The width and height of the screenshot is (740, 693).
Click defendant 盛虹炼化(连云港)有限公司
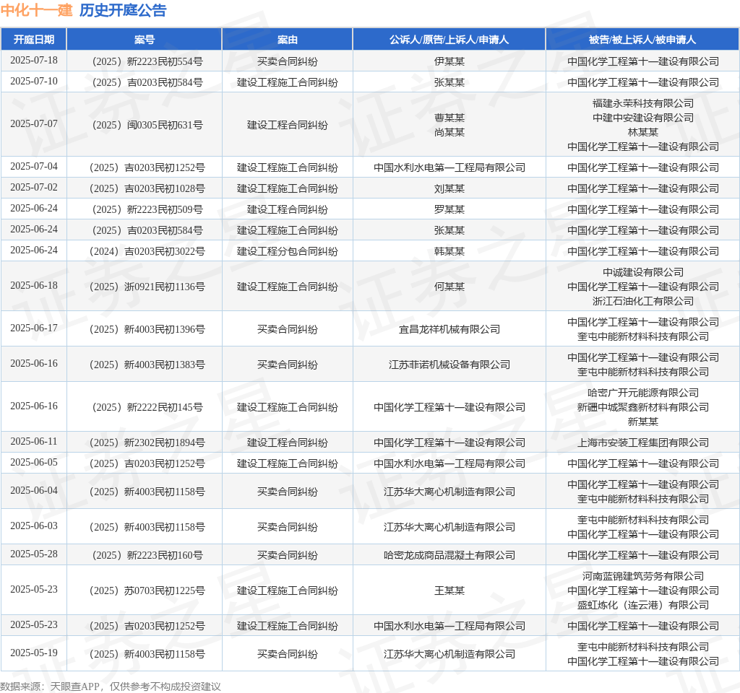click(642, 605)
